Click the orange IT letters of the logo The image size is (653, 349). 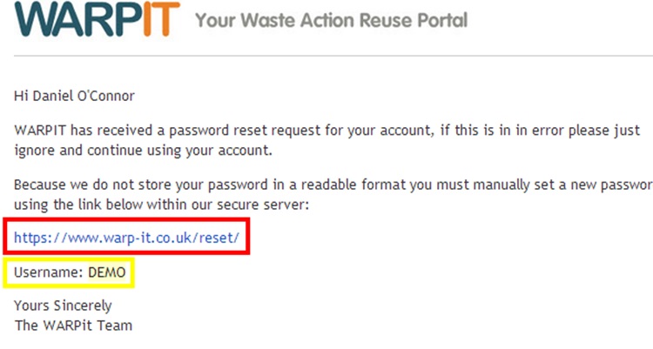click(x=162, y=19)
